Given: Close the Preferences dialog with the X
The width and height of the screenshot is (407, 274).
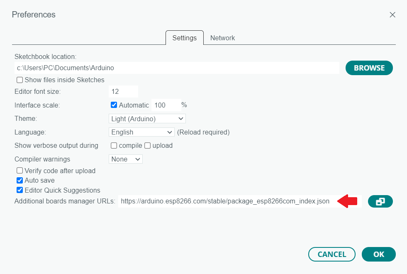Looking at the screenshot, I should (392, 15).
